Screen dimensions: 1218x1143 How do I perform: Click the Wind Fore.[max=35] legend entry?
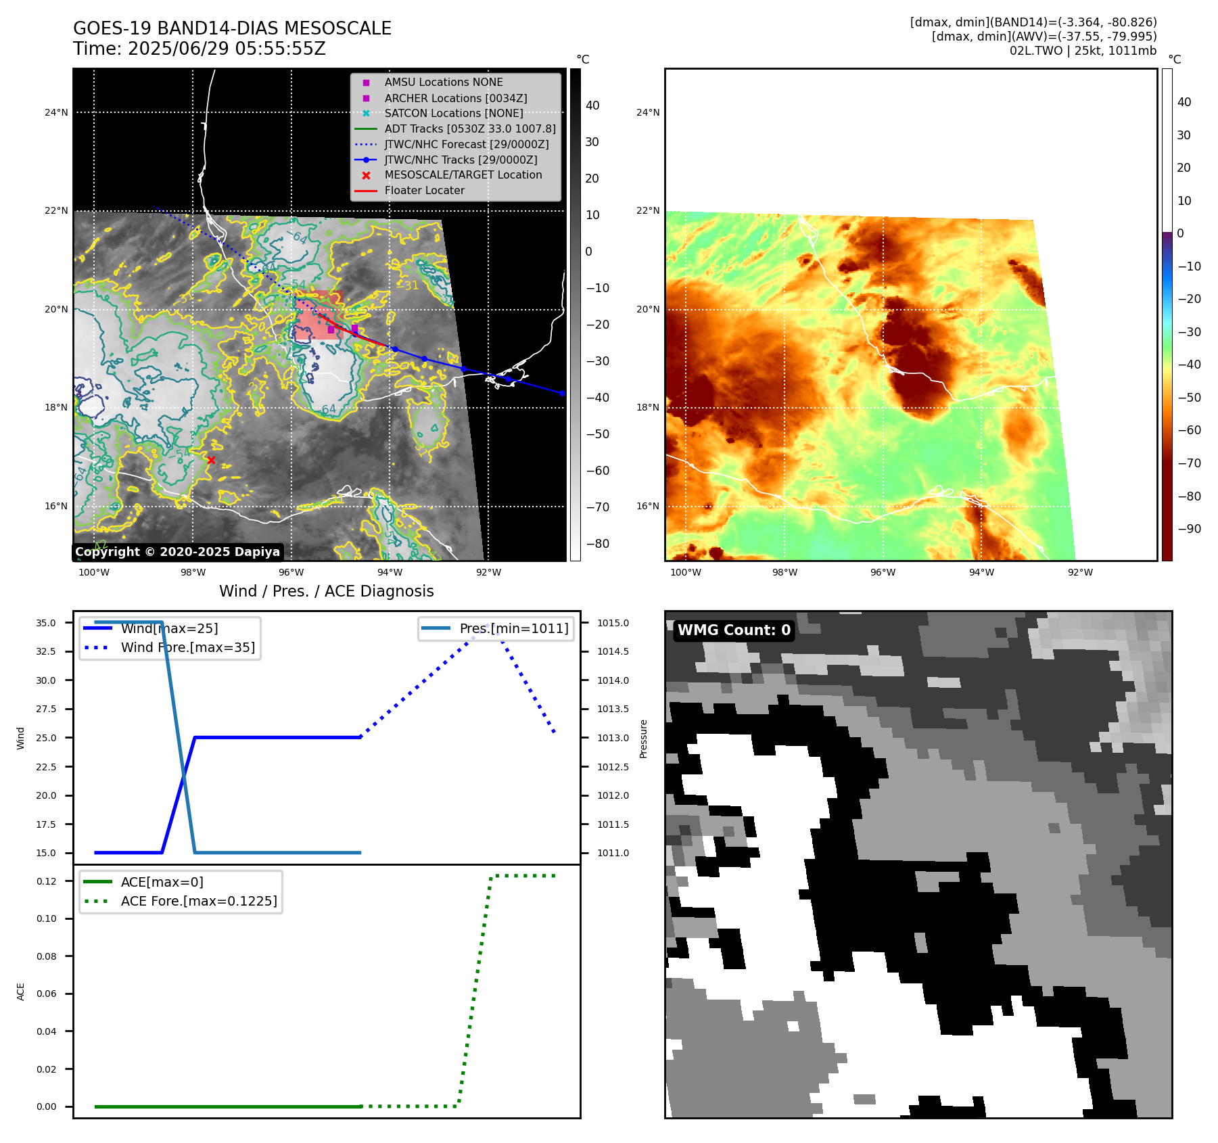coord(169,647)
